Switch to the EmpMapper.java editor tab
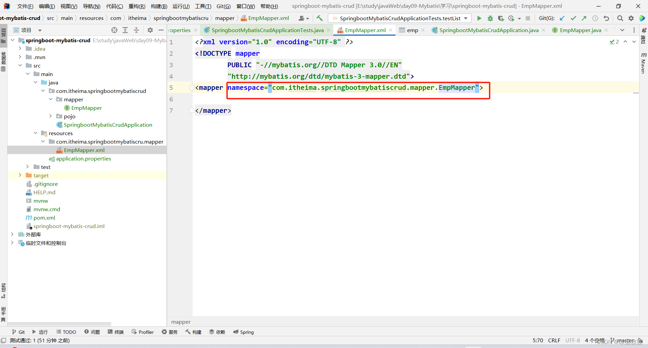The width and height of the screenshot is (648, 348). point(581,30)
